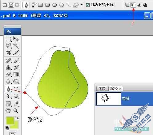Pick Custom Shape tool in options bar

[x=76, y=5]
